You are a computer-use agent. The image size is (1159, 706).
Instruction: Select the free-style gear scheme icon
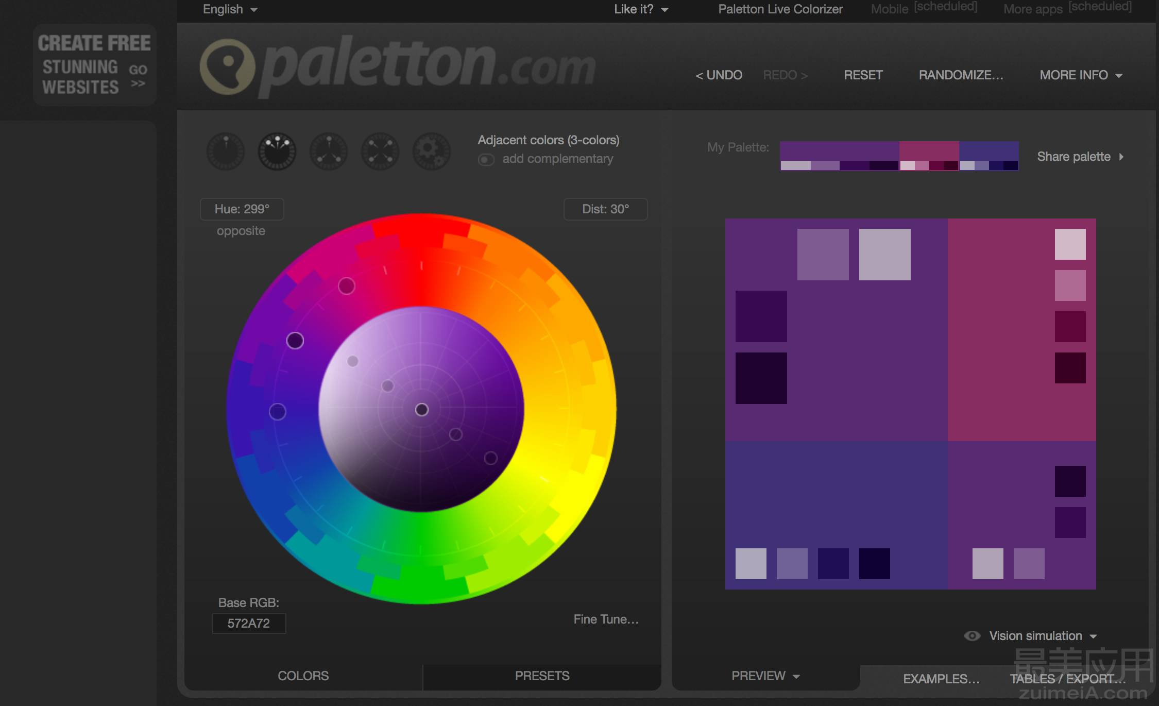(432, 152)
